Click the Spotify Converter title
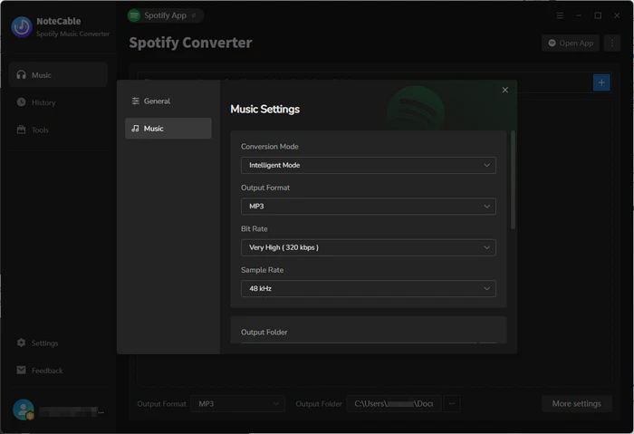This screenshot has width=634, height=434. 190,43
